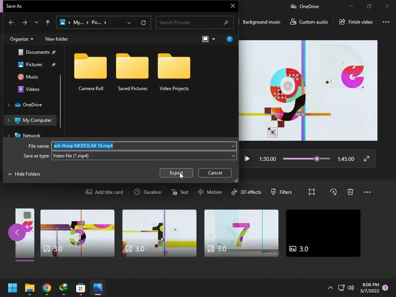Open Background music in video editor
396x297 pixels.
(261, 22)
